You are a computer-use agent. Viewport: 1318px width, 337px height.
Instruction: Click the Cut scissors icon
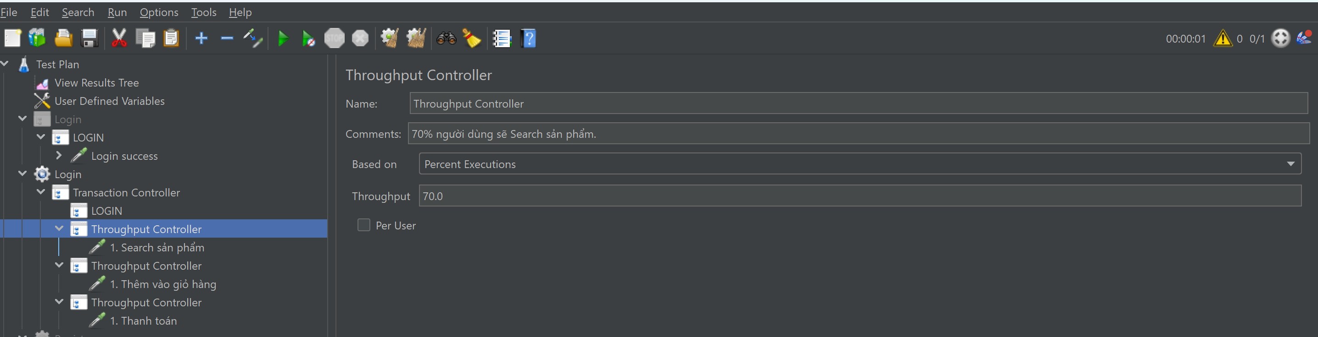click(119, 38)
